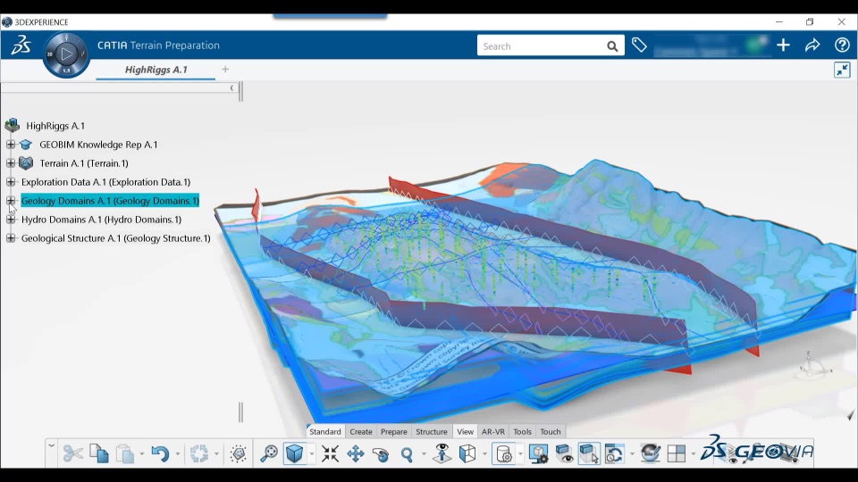
Task: Expand GEOBIM Knowledge Rep A.1 node
Action: [11, 145]
